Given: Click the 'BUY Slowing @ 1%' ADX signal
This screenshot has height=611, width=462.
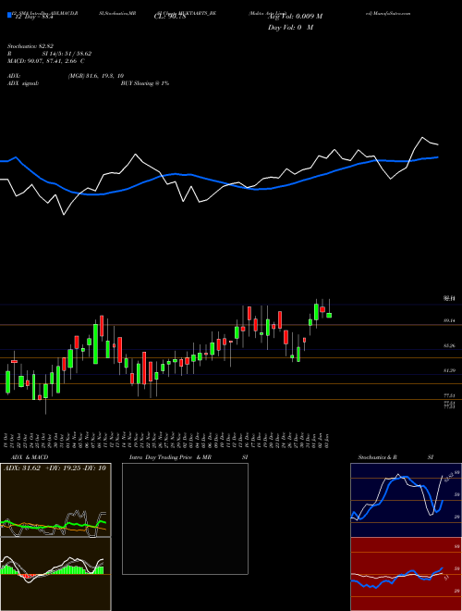Looking at the screenshot, I should coord(145,83).
